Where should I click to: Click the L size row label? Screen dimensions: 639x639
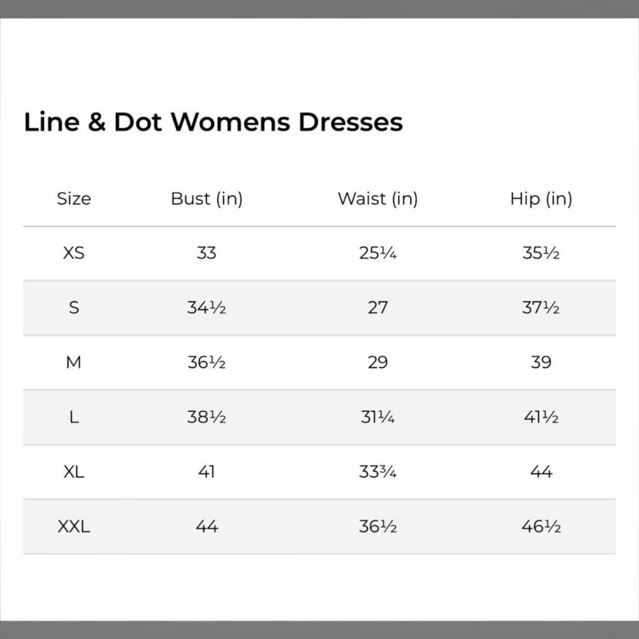click(74, 417)
